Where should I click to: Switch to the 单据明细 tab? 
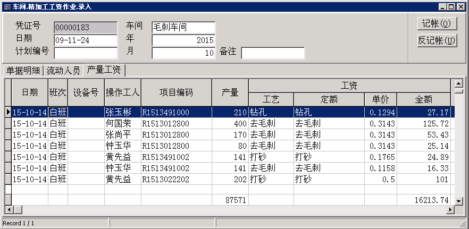(23, 70)
